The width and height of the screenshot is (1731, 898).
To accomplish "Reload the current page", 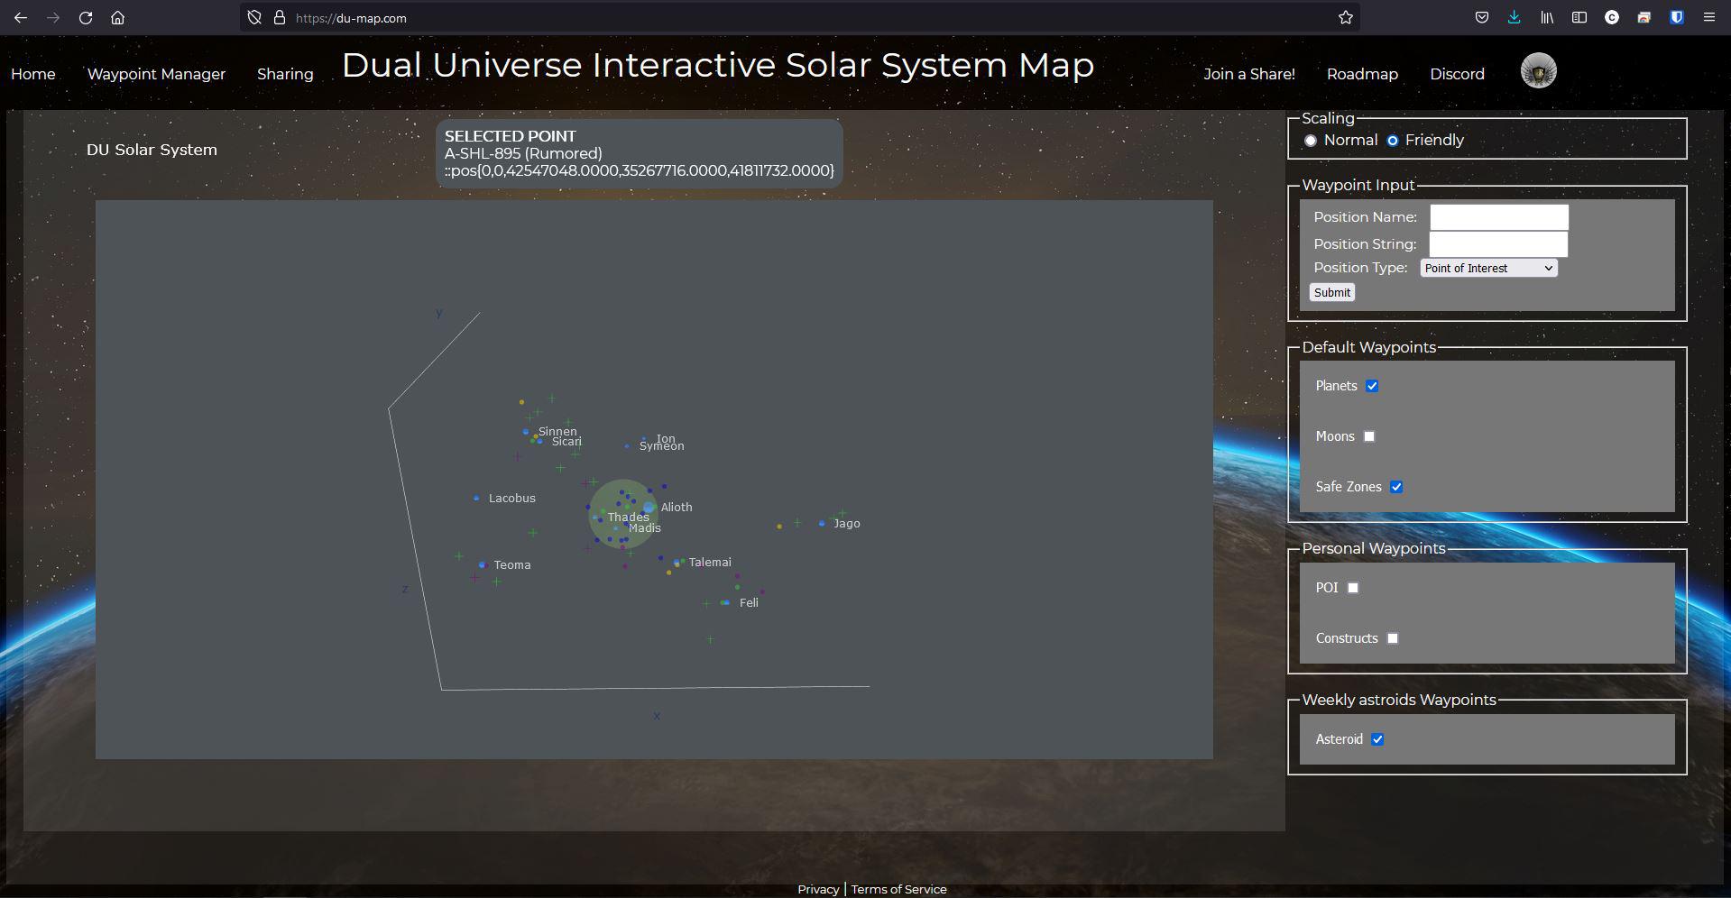I will point(86,17).
